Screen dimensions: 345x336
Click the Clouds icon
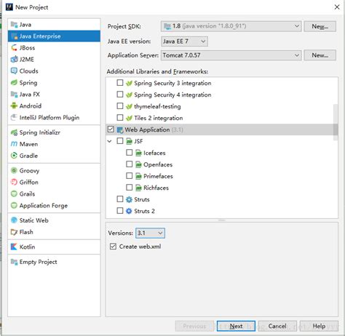click(14, 71)
